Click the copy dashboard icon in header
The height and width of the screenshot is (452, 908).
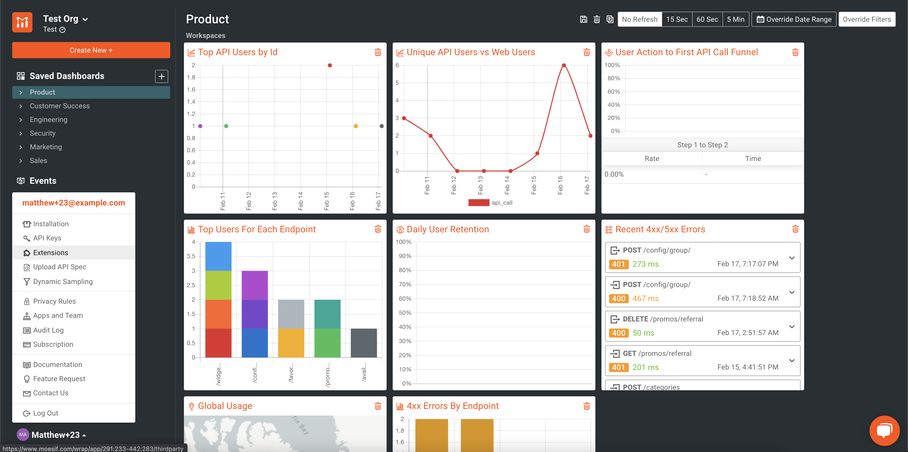pos(610,19)
